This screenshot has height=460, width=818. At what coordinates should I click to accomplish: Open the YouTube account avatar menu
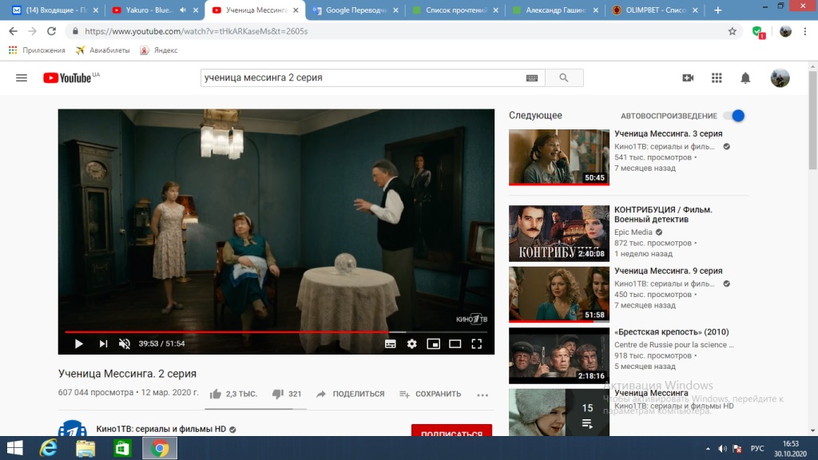click(x=780, y=77)
